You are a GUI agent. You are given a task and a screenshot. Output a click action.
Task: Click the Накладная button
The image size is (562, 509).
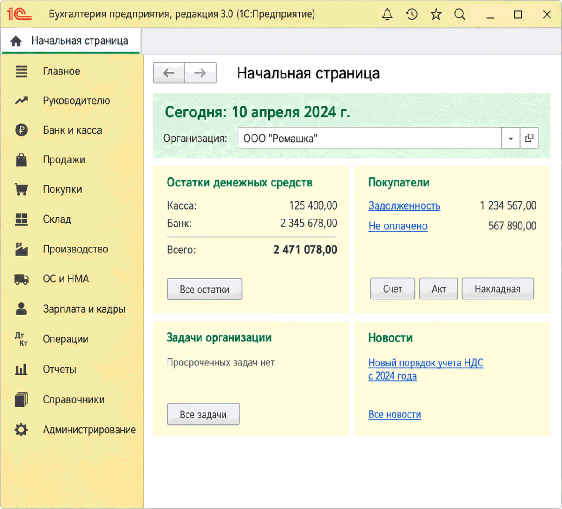pyautogui.click(x=498, y=289)
